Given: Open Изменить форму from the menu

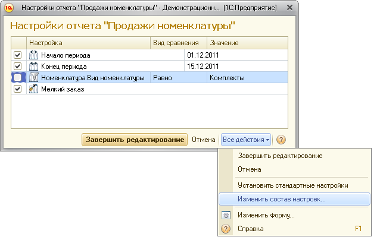Looking at the screenshot, I should 266,215.
